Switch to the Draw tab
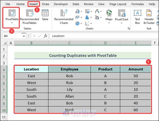159x121 pixels. pos(46,4)
